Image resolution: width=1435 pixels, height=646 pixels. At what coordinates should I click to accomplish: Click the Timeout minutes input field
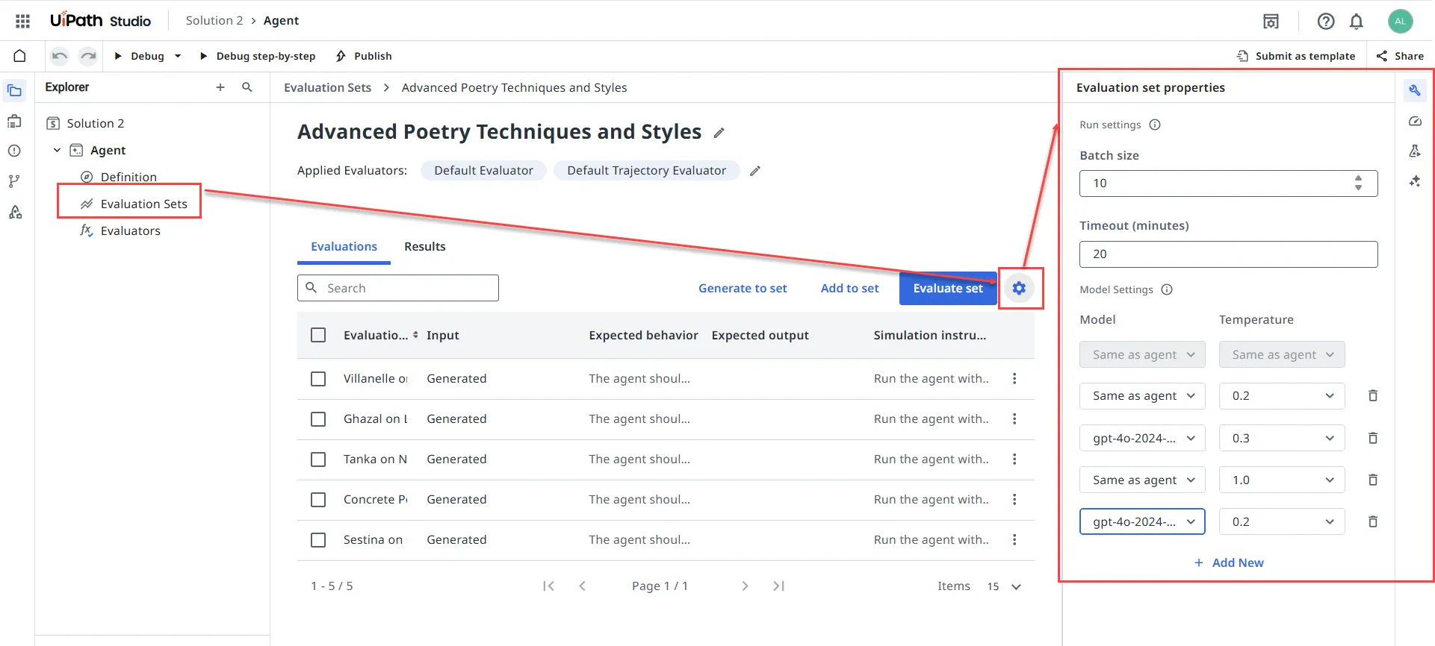[x=1227, y=254]
